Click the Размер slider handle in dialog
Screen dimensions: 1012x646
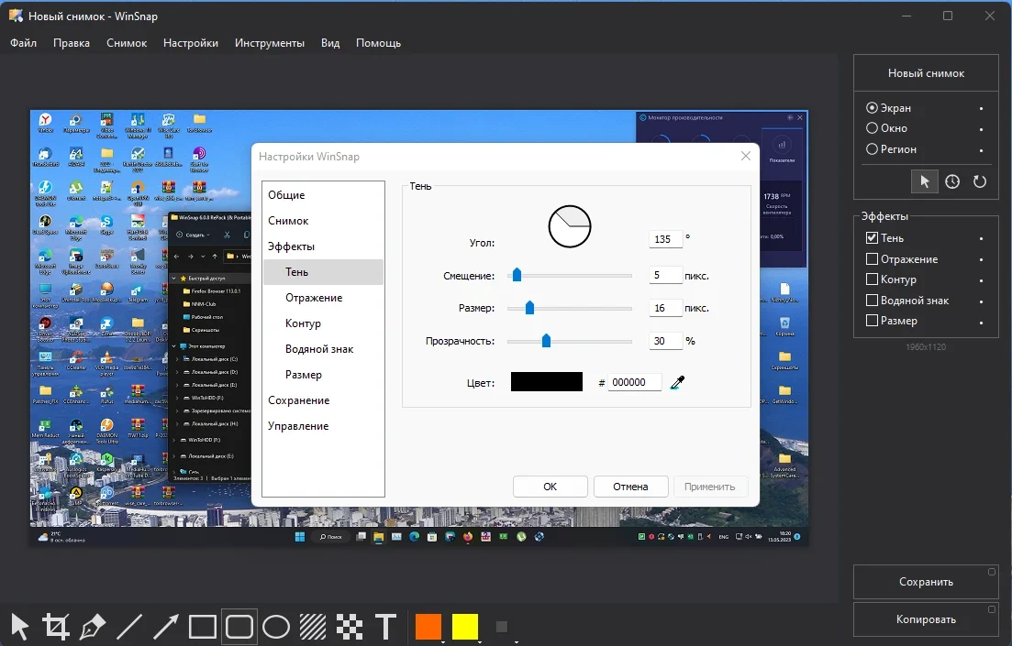coord(530,308)
